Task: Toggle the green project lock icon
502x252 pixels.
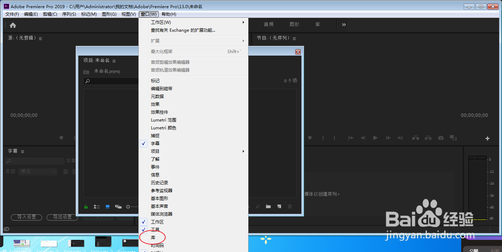Action: pos(86,207)
